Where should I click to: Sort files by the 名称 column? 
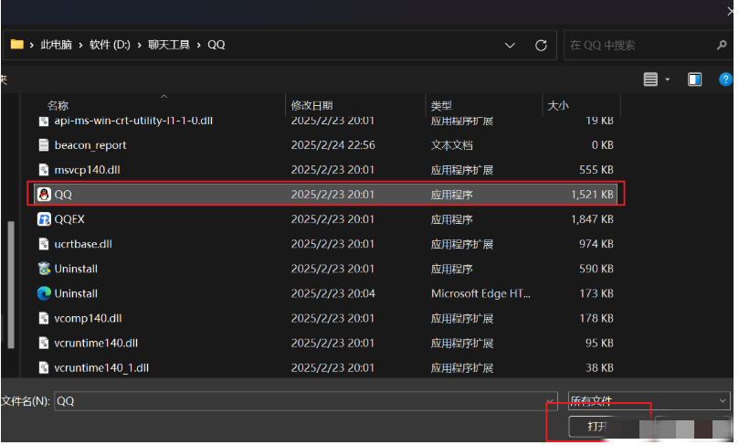58,106
